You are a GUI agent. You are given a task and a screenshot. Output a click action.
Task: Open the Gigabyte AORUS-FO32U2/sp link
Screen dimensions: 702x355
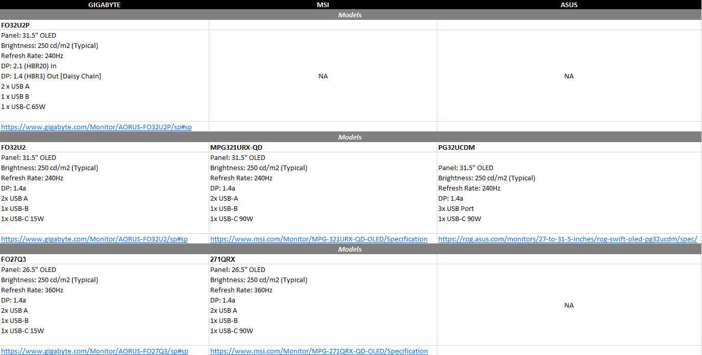94,239
